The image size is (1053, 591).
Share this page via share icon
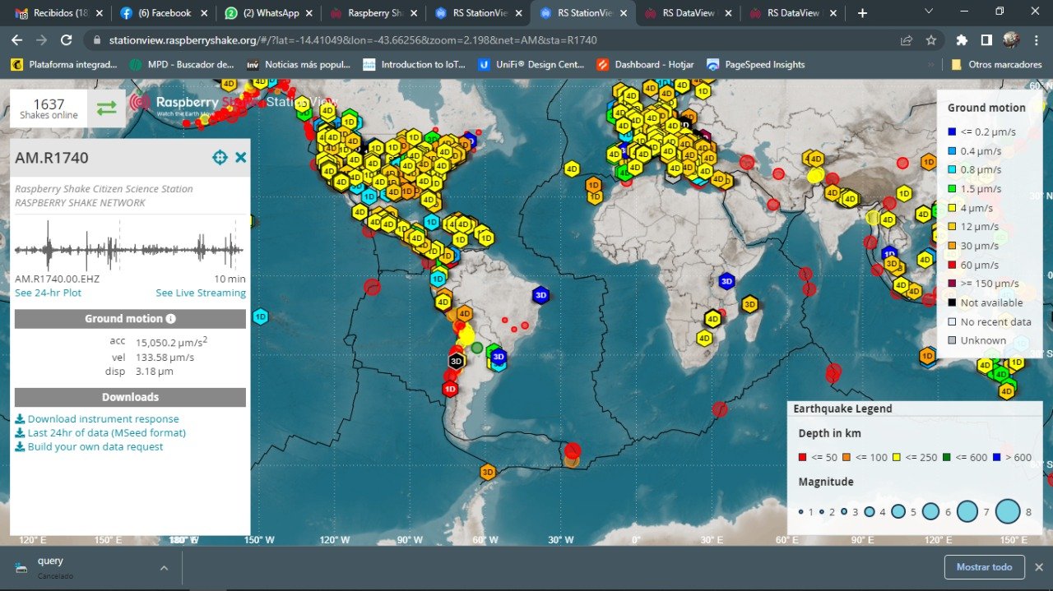[x=907, y=39]
